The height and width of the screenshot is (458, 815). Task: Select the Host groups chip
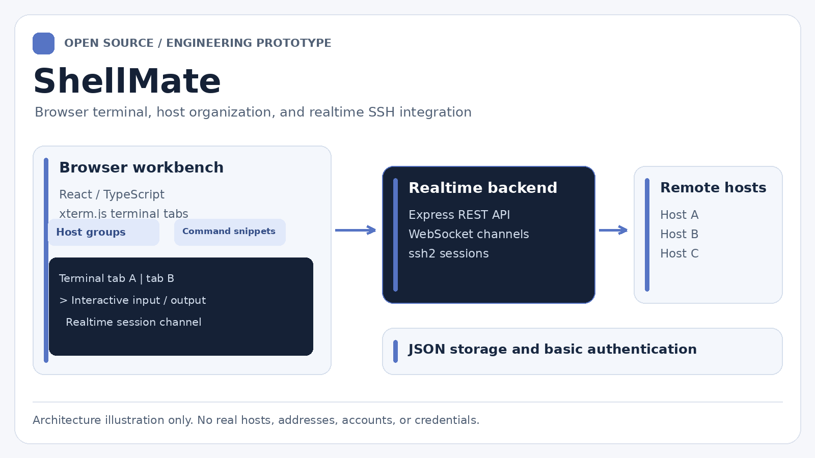click(103, 232)
